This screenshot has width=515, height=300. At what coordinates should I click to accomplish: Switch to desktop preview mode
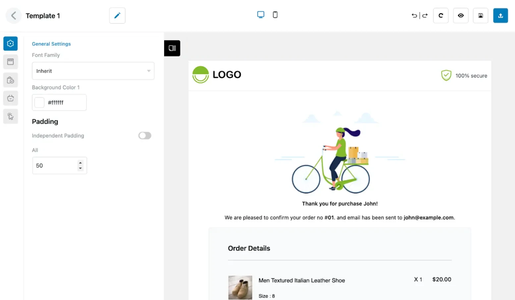pos(261,14)
